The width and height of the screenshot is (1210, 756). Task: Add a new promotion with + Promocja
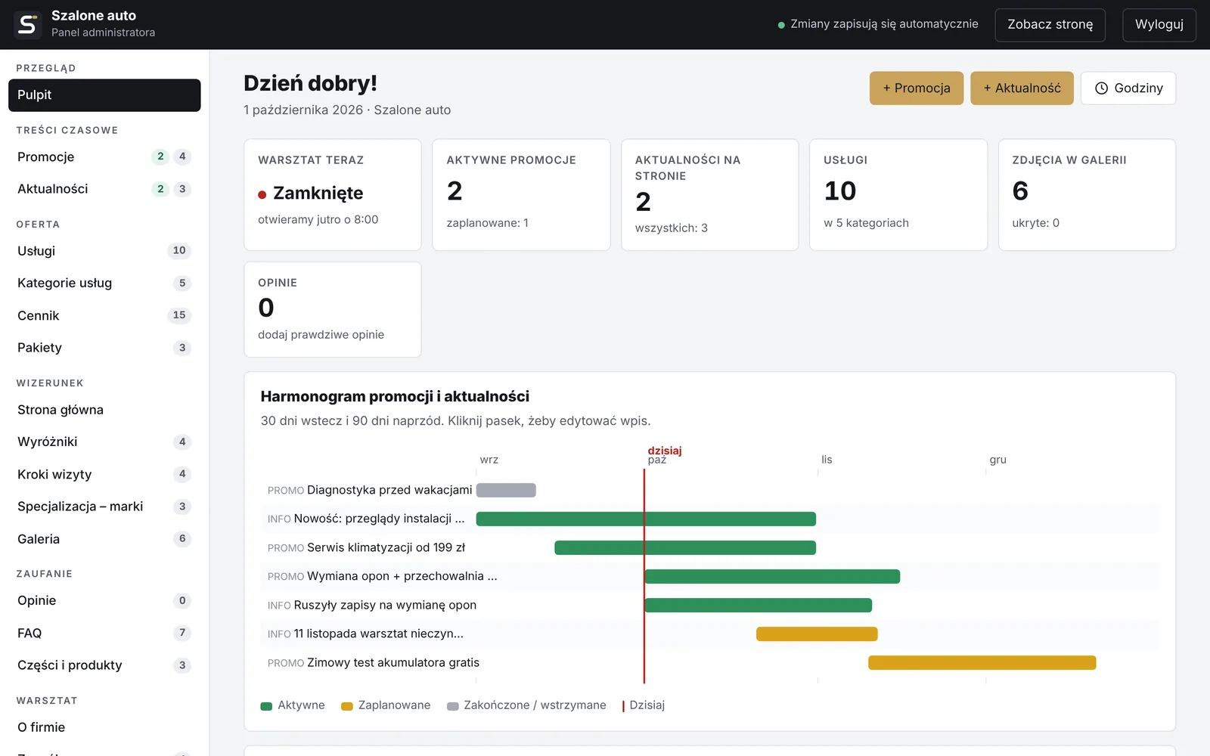coord(917,88)
